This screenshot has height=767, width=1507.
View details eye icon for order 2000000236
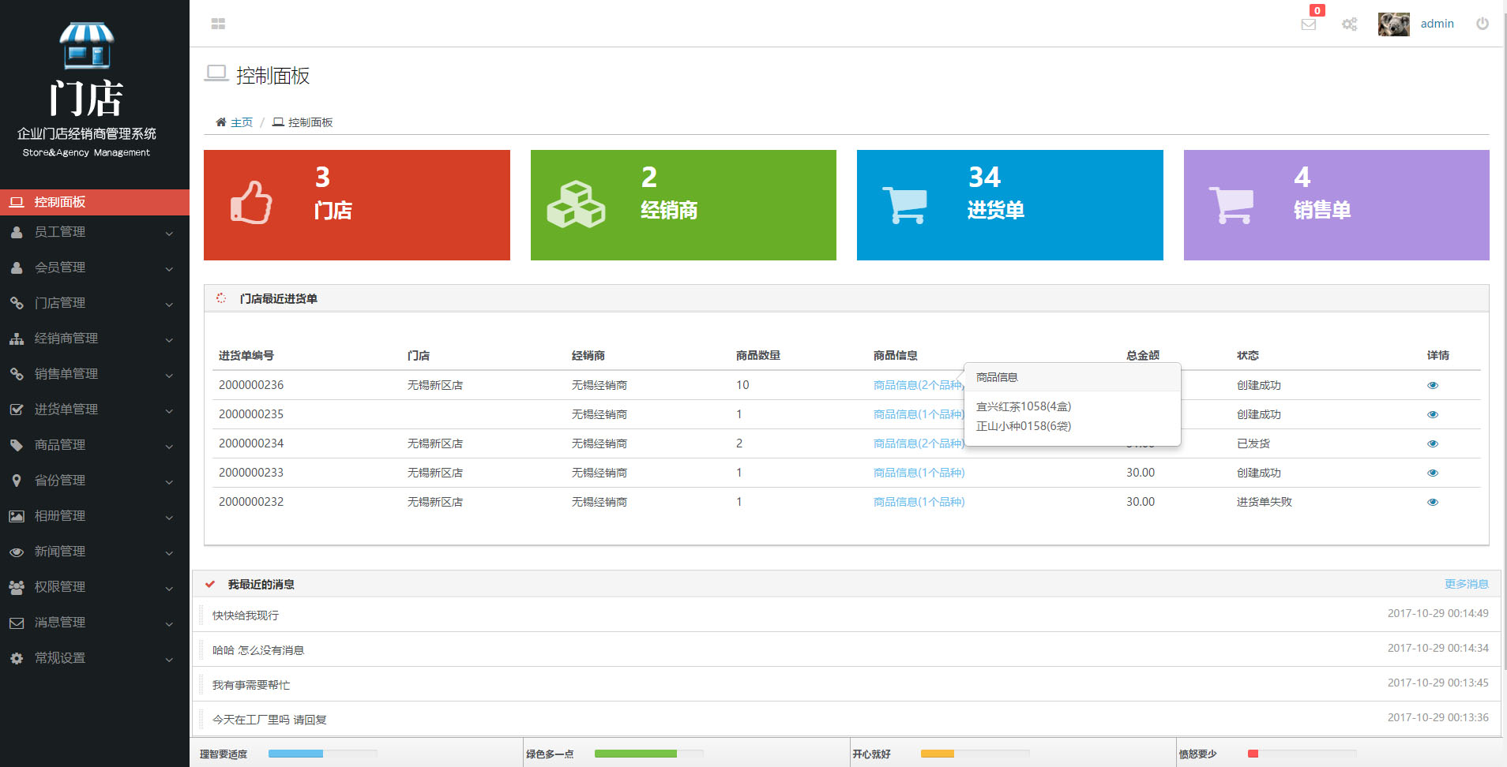(1432, 386)
